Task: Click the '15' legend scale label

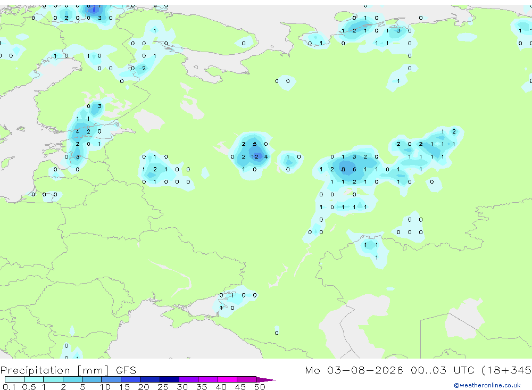Action: tap(124, 387)
